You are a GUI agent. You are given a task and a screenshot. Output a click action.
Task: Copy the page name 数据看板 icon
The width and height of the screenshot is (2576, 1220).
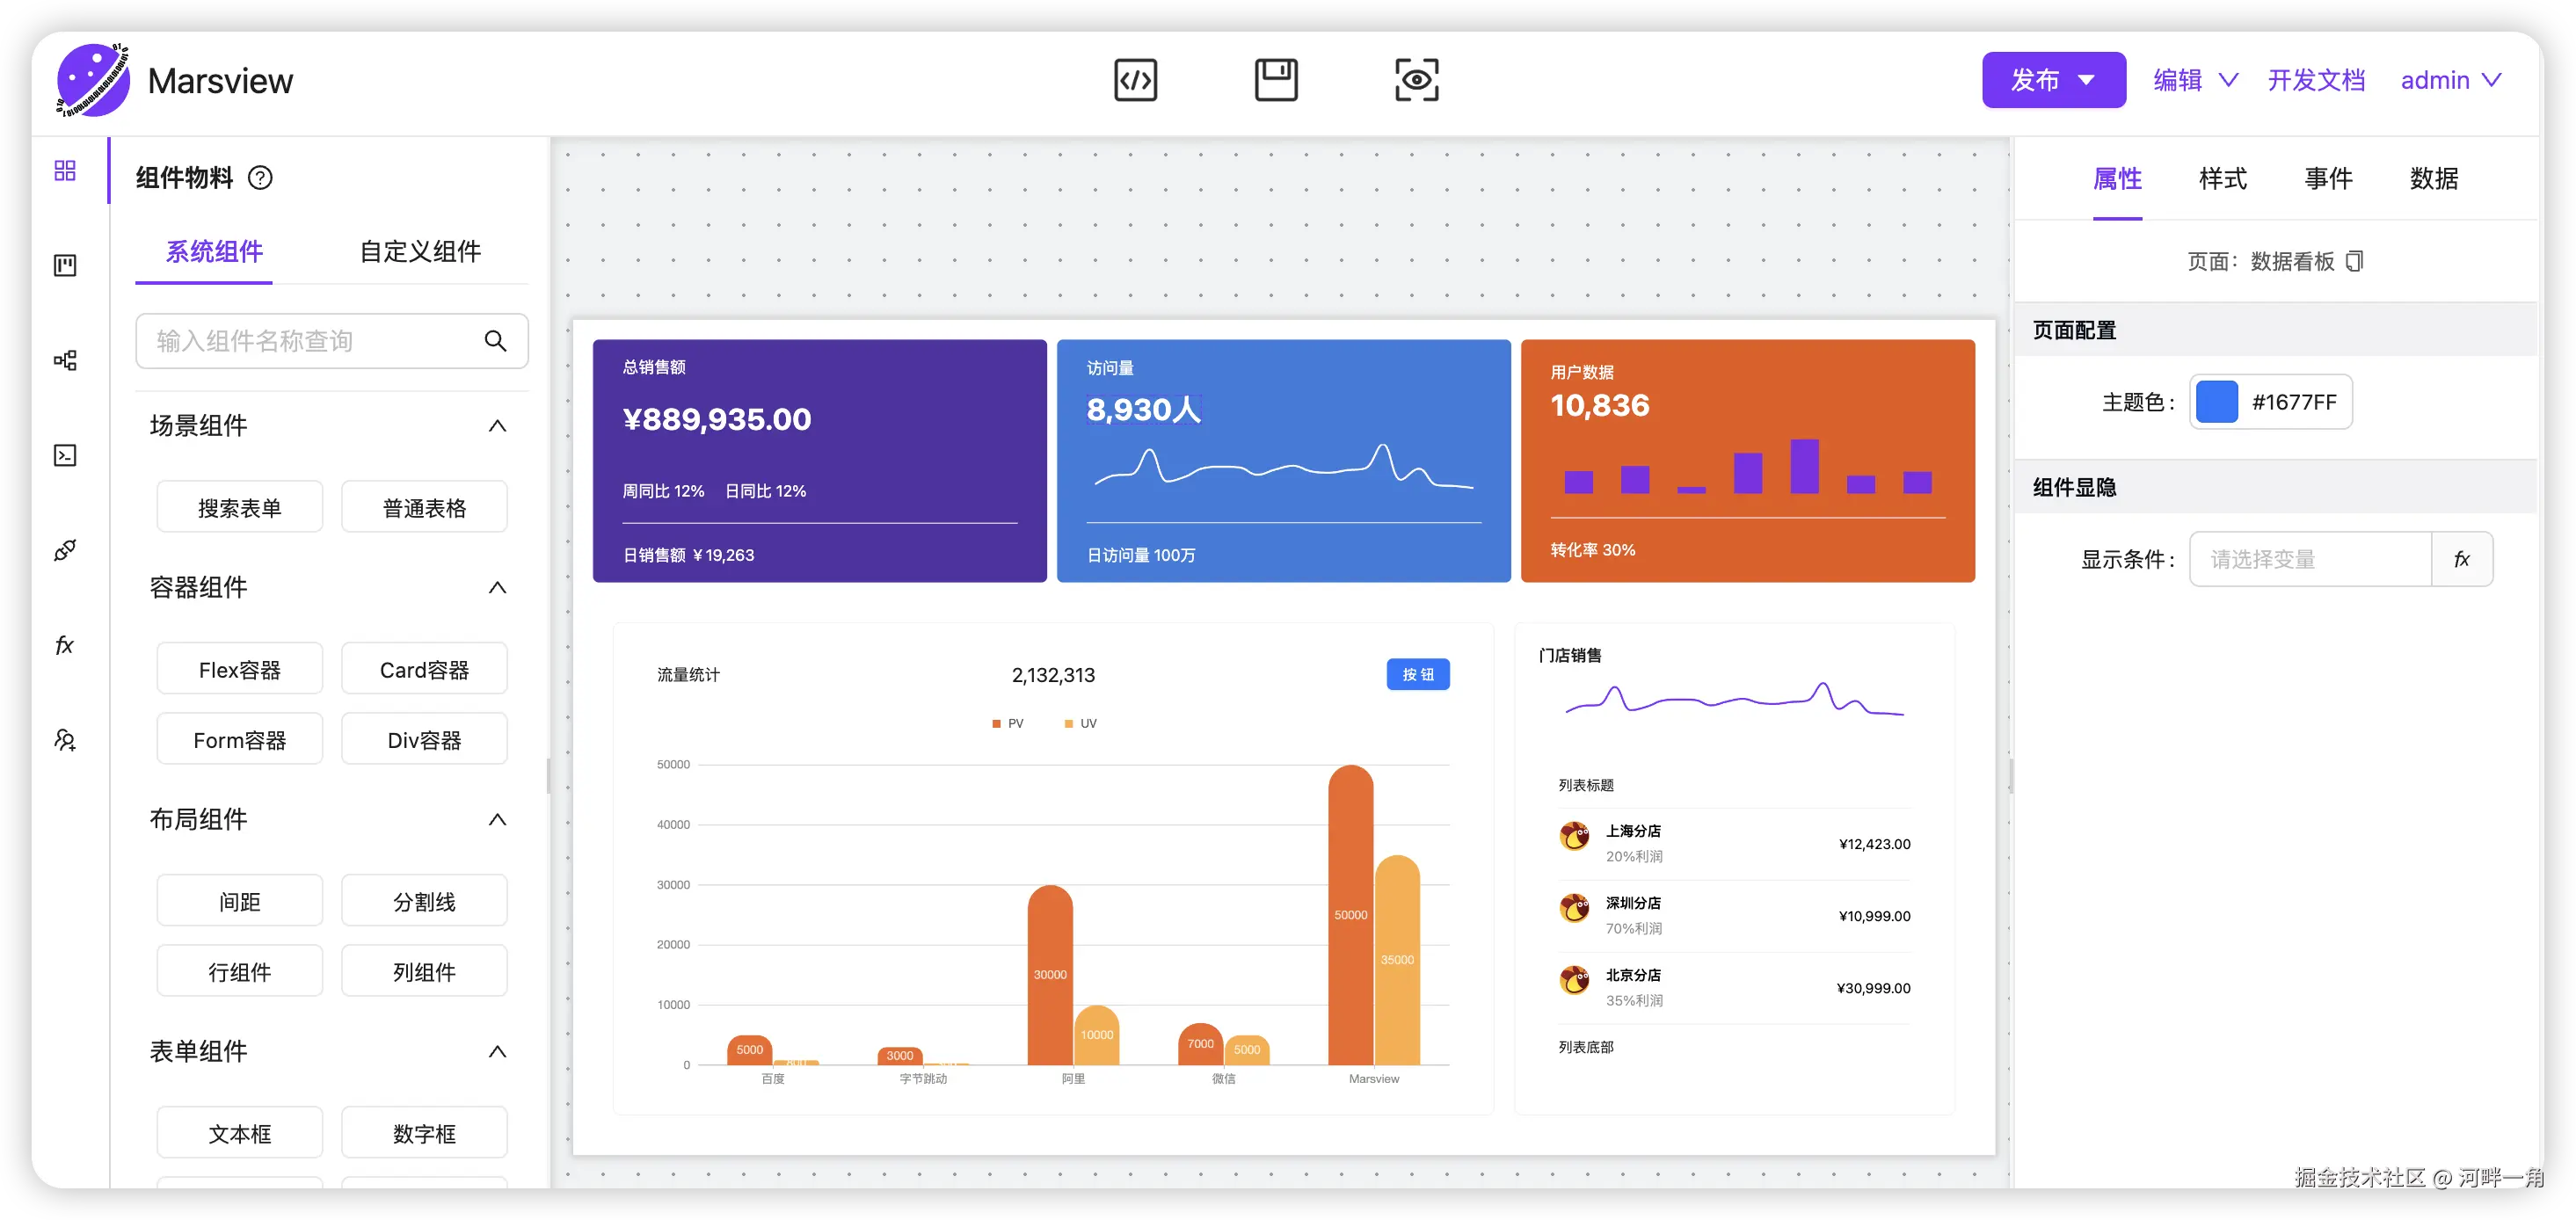(x=2354, y=261)
